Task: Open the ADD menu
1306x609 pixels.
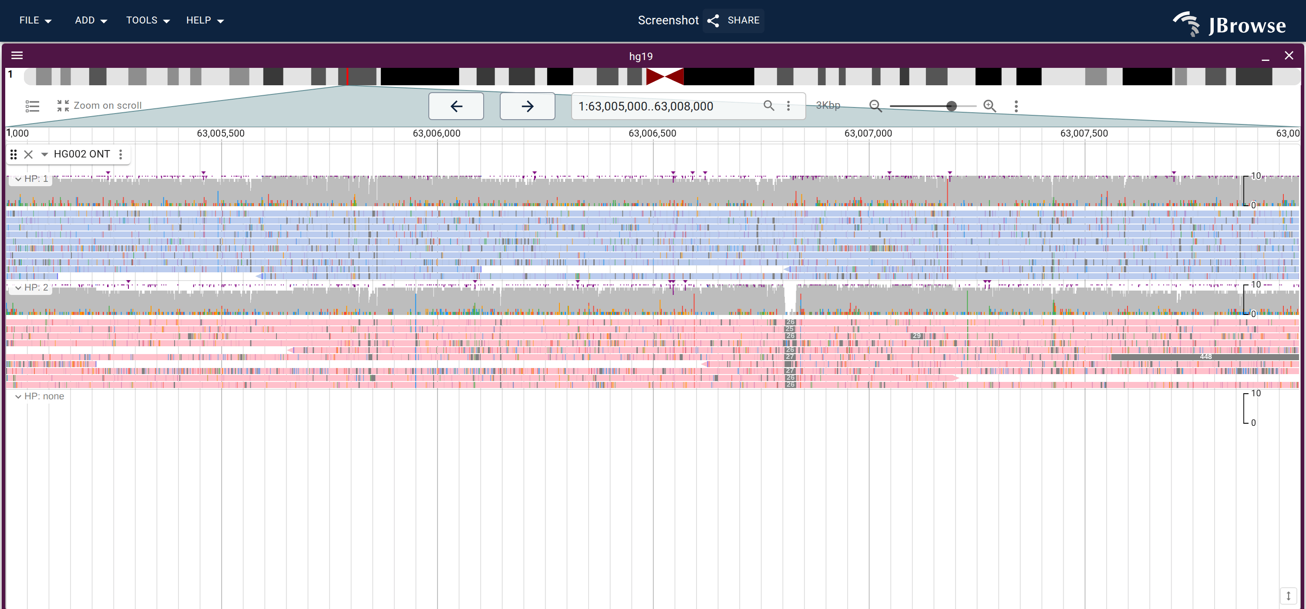Action: 91,20
